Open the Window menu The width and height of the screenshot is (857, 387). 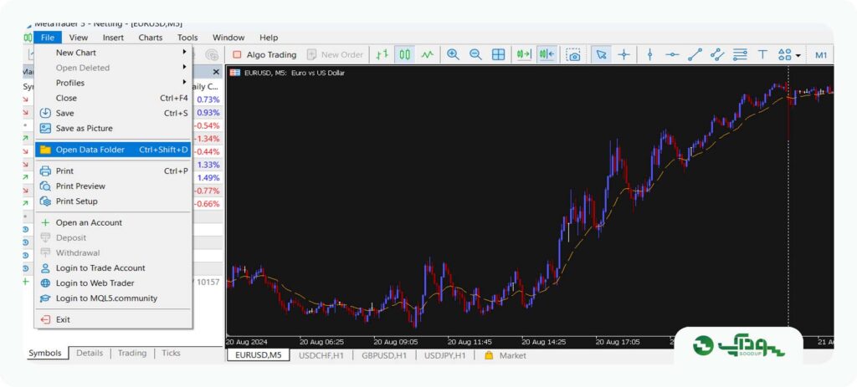228,38
